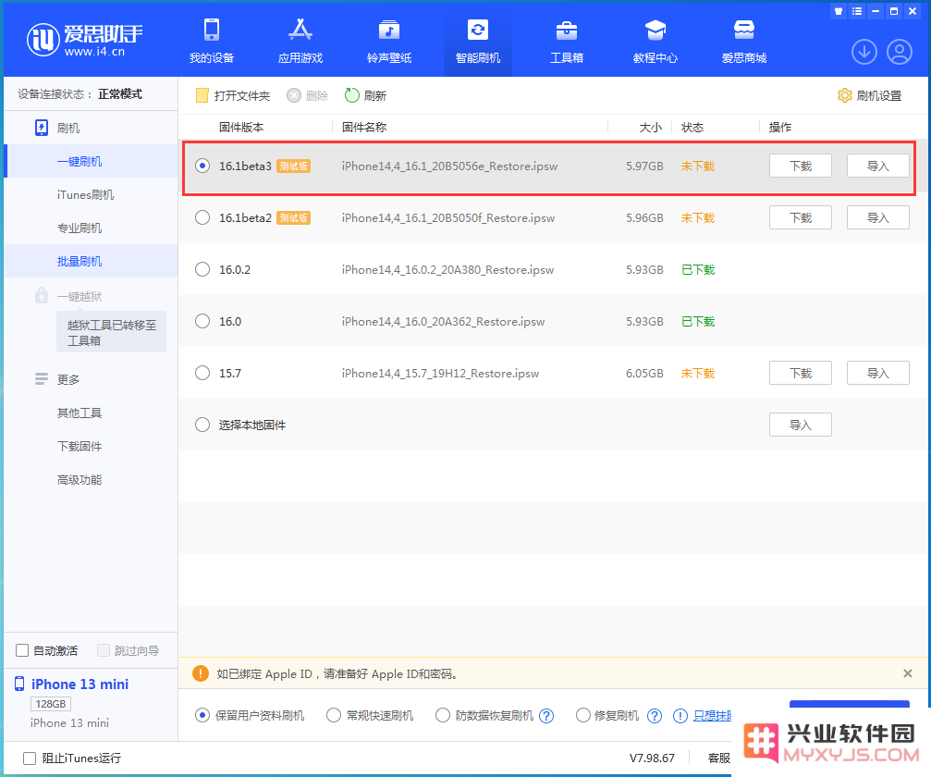Open the user account profile icon
The height and width of the screenshot is (777, 931).
(900, 53)
